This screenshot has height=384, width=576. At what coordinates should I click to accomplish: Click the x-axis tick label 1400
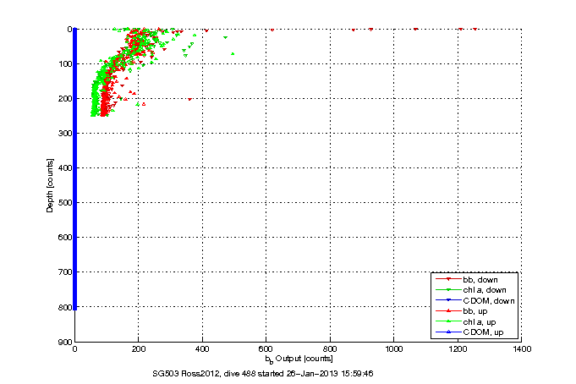(522, 348)
